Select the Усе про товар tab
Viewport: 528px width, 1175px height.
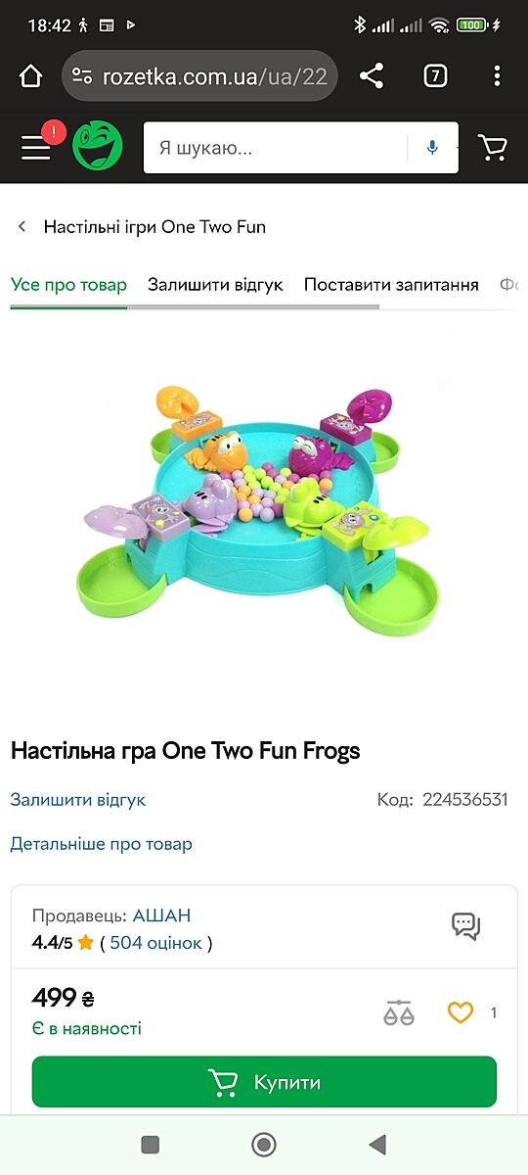point(68,285)
